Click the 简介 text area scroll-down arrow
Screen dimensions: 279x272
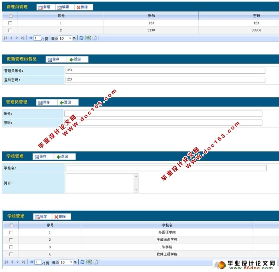tap(136, 190)
